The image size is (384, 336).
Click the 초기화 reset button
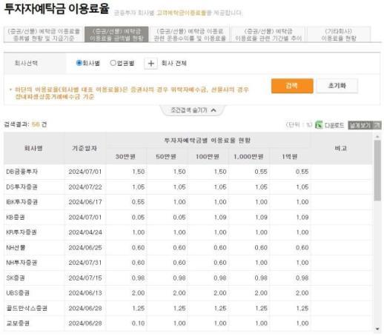click(x=337, y=86)
